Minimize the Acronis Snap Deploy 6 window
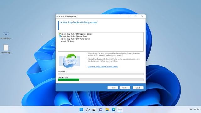The image size is (201, 113). (129, 16)
